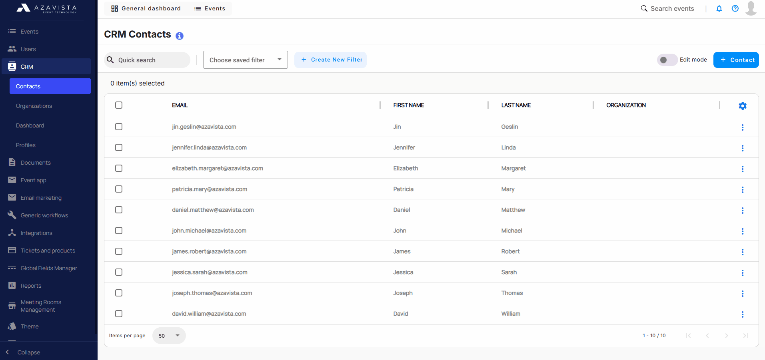The height and width of the screenshot is (360, 765).
Task: Open row actions menu for jin.geslin@azavista.com
Action: click(x=743, y=127)
